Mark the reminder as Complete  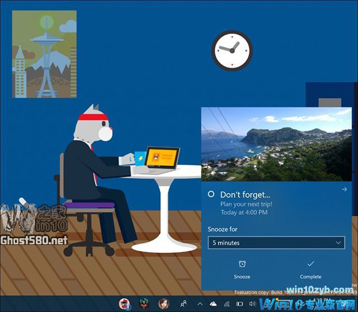point(310,270)
